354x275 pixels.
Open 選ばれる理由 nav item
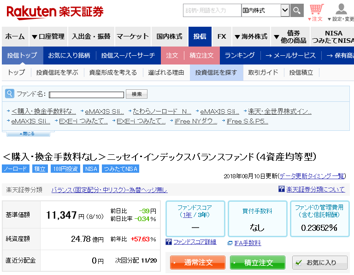[x=166, y=72]
